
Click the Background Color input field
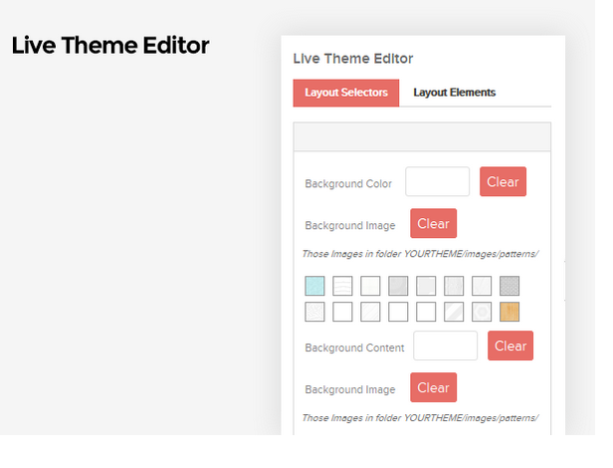point(438,181)
